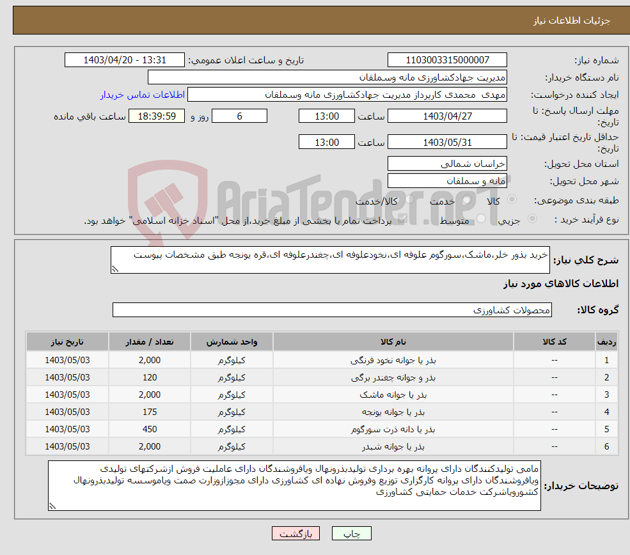Click the announcement date field 1403/04/20 - 13:31
The width and height of the screenshot is (630, 555).
(125, 60)
